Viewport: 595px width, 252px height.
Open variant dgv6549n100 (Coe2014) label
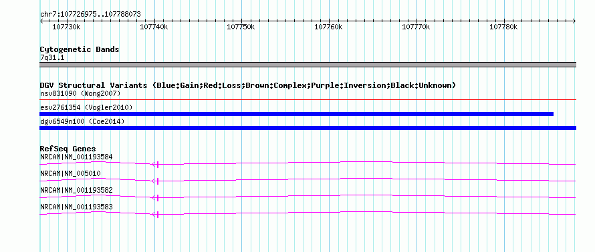coord(82,121)
